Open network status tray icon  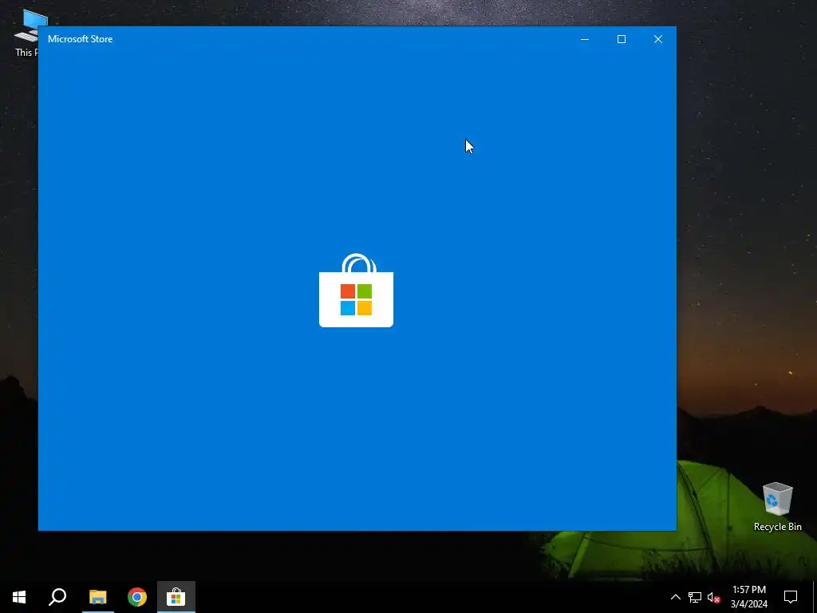pyautogui.click(x=695, y=597)
